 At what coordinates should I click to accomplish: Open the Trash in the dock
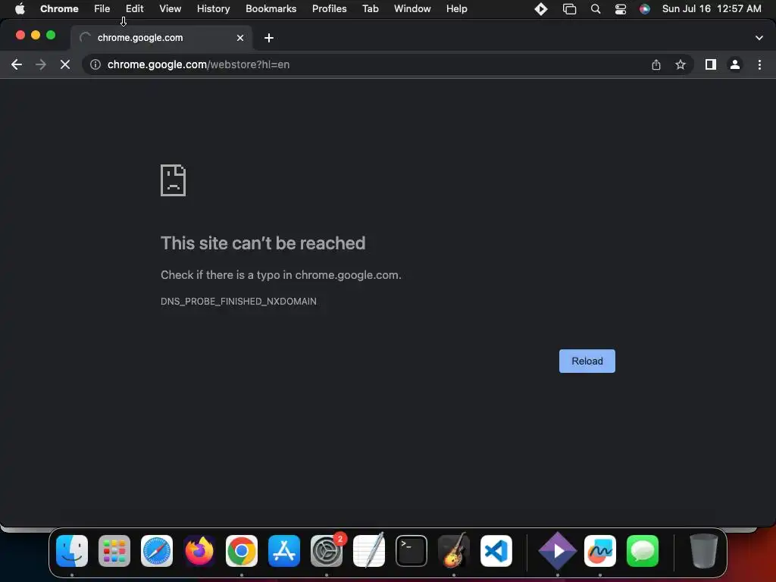tap(703, 551)
